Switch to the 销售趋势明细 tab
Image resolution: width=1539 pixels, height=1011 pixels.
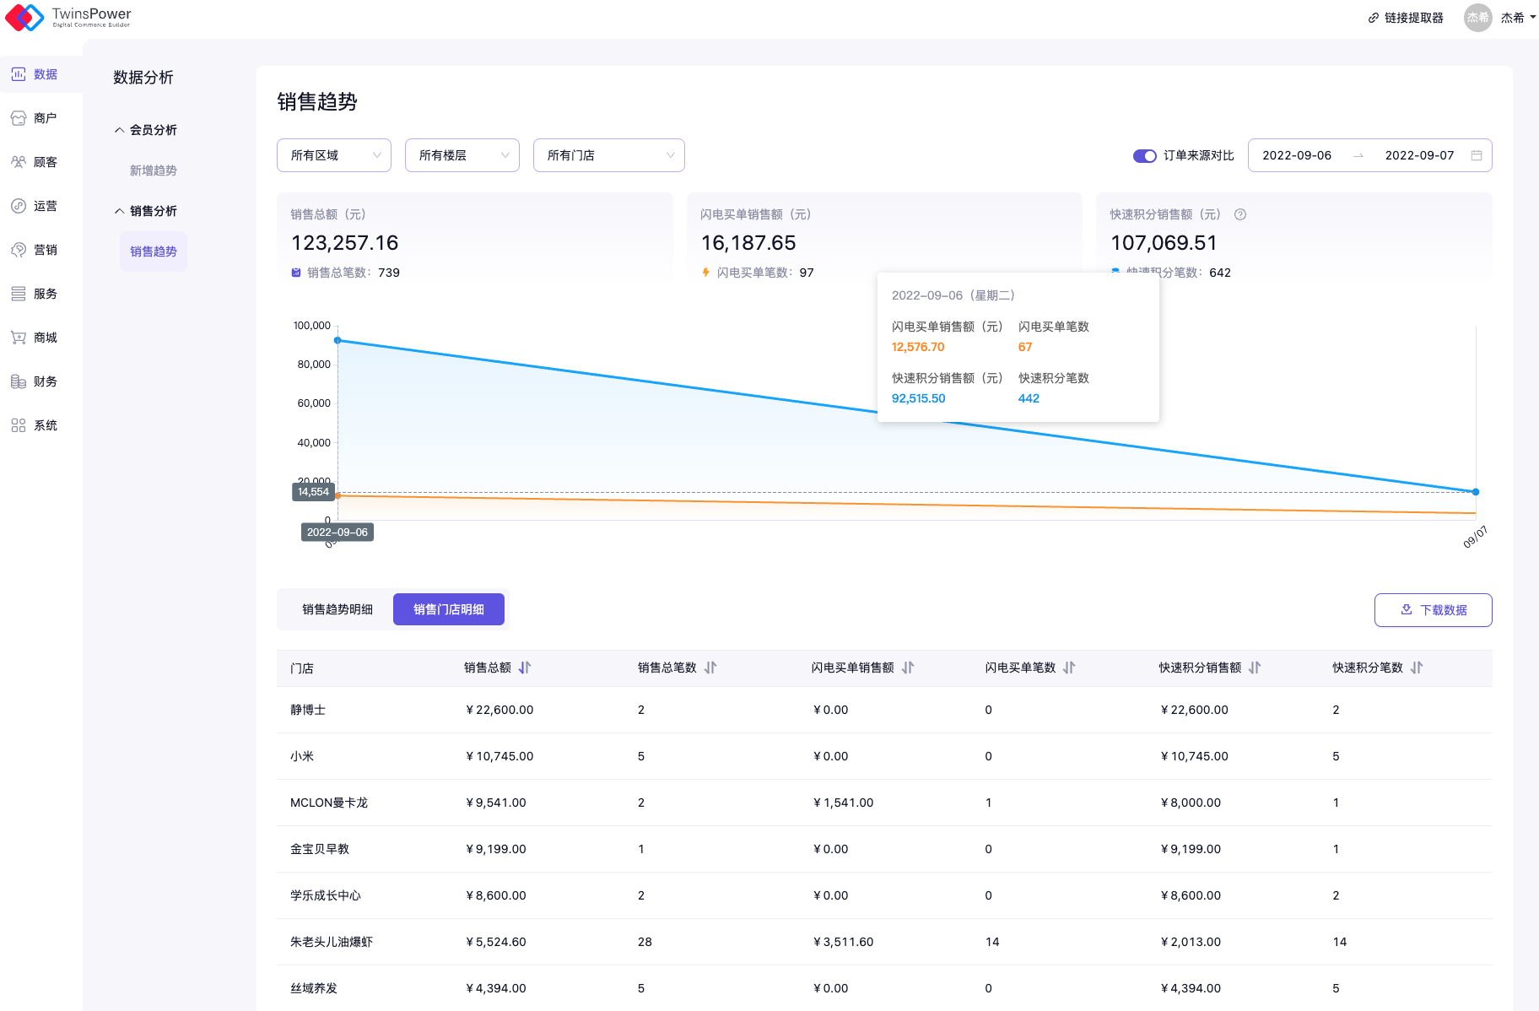point(337,609)
